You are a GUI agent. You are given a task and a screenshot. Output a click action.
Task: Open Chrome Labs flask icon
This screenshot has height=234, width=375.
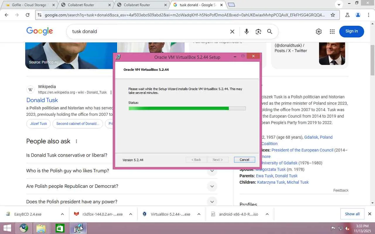[x=347, y=15]
